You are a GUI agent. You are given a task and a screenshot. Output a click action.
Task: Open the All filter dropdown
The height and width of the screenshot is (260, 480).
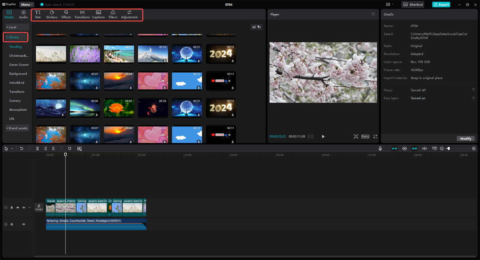(256, 27)
